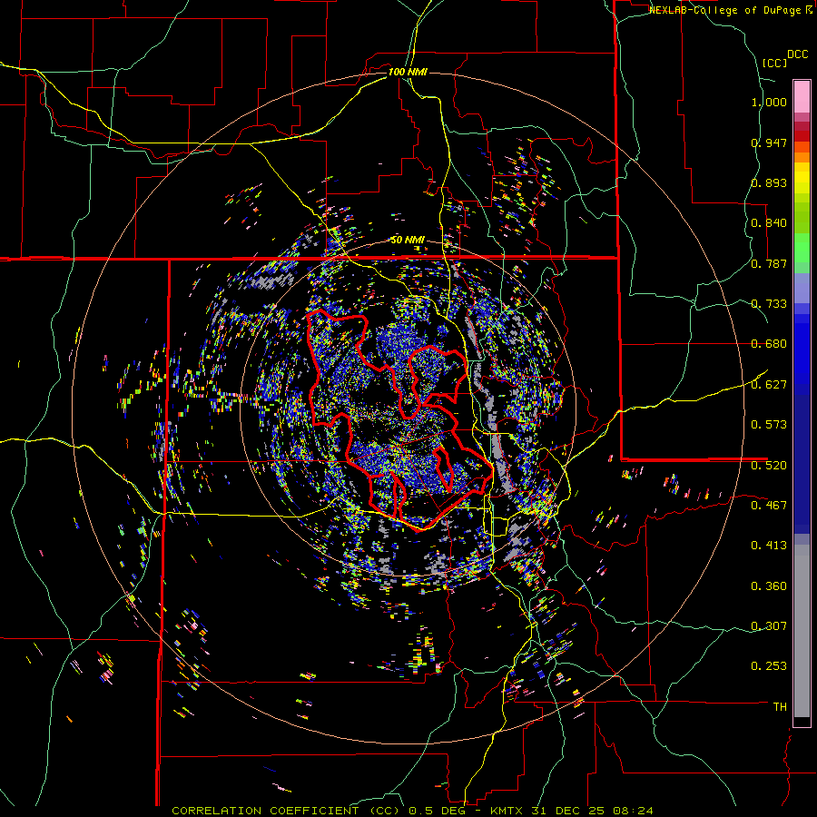Viewport: 817px width, 817px height.
Task: Click the 0.787 legend value
Action: 769,263
